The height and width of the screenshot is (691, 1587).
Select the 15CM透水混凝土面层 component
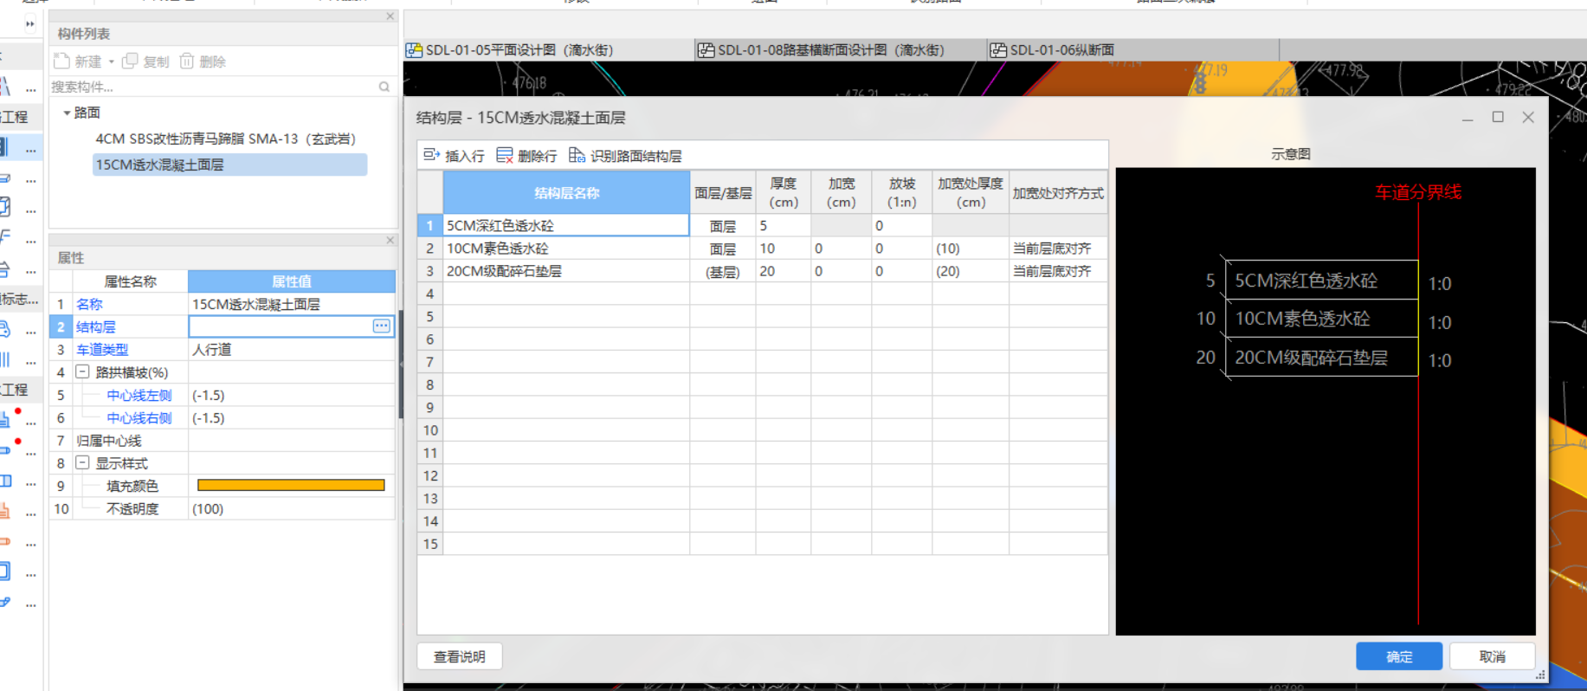coord(229,165)
